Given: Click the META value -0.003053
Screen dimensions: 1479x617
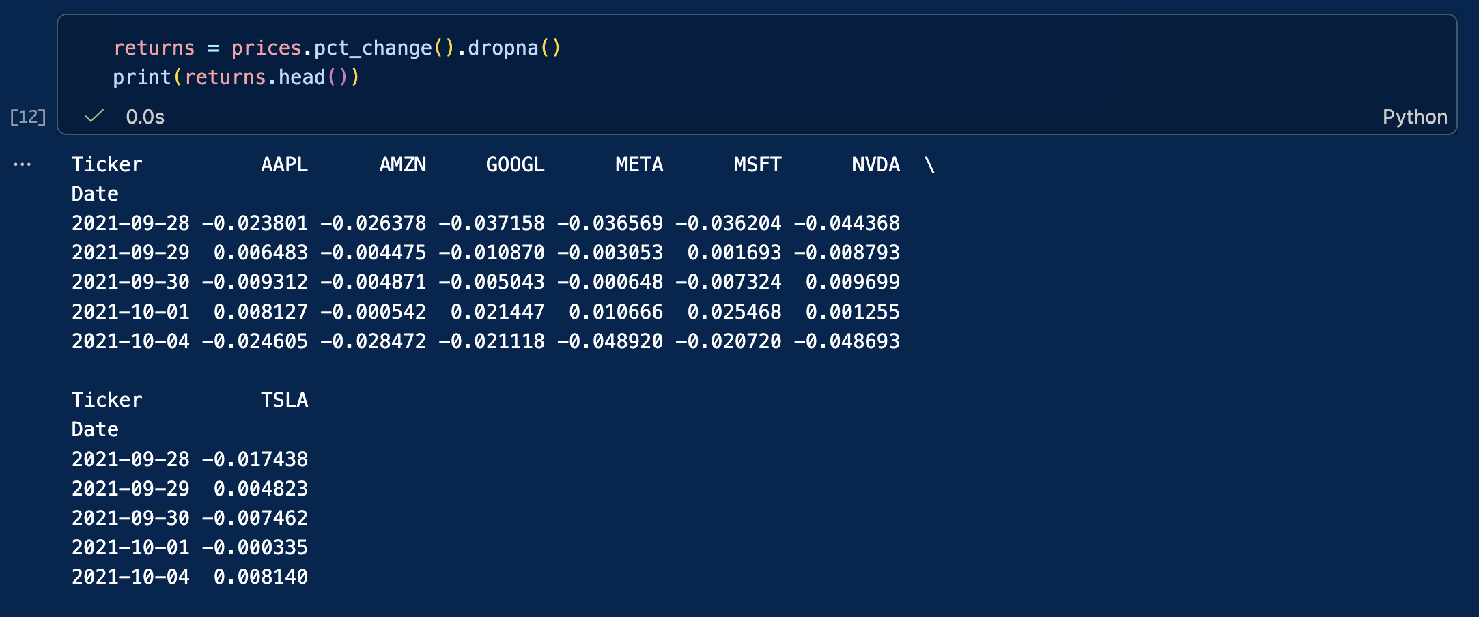Looking at the screenshot, I should pyautogui.click(x=610, y=253).
